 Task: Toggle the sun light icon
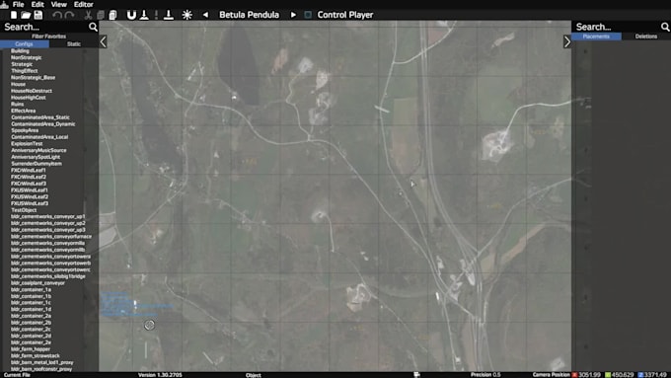point(187,15)
